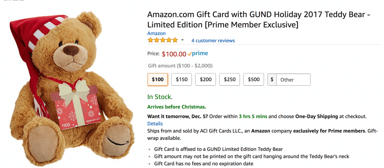Viewport: 384px width, 168px height.
Task: Pick the $250 gift amount
Action: 229,79
